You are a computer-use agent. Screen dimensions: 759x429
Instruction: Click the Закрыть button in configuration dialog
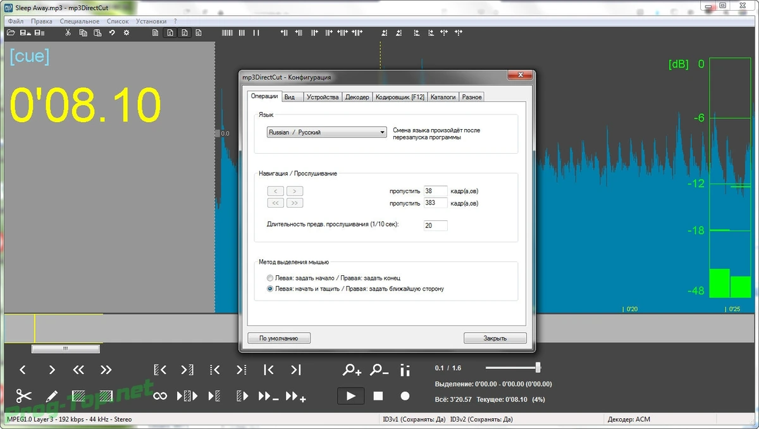coord(495,338)
